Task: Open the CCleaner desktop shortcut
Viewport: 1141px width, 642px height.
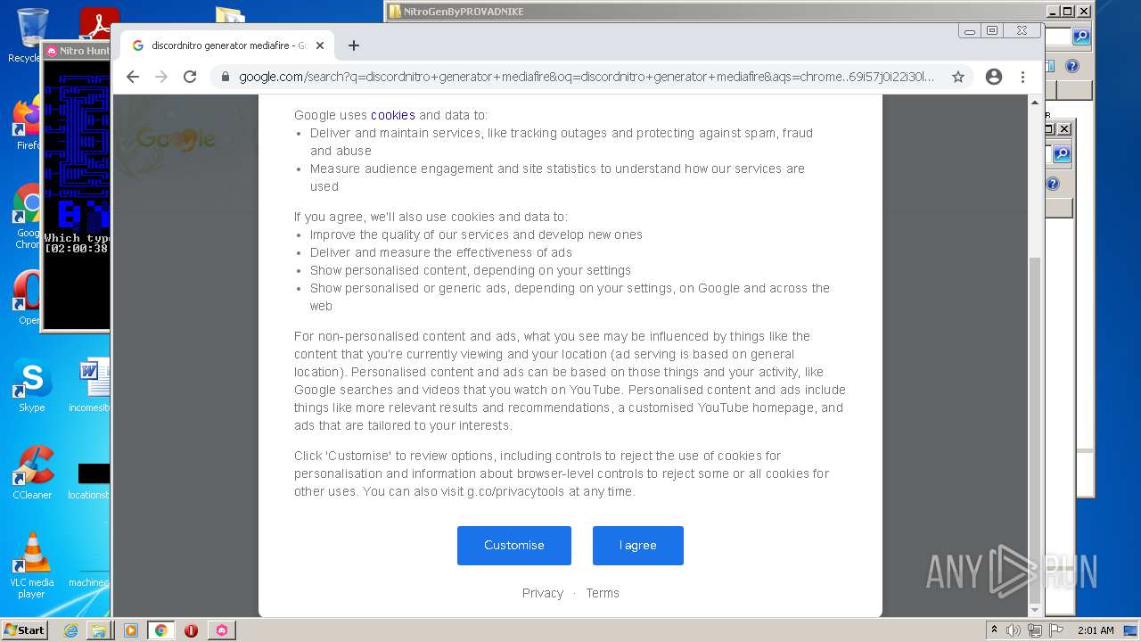Action: pyautogui.click(x=32, y=473)
